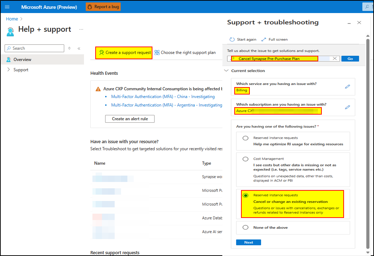Open MFA China Investigating link

163,97
